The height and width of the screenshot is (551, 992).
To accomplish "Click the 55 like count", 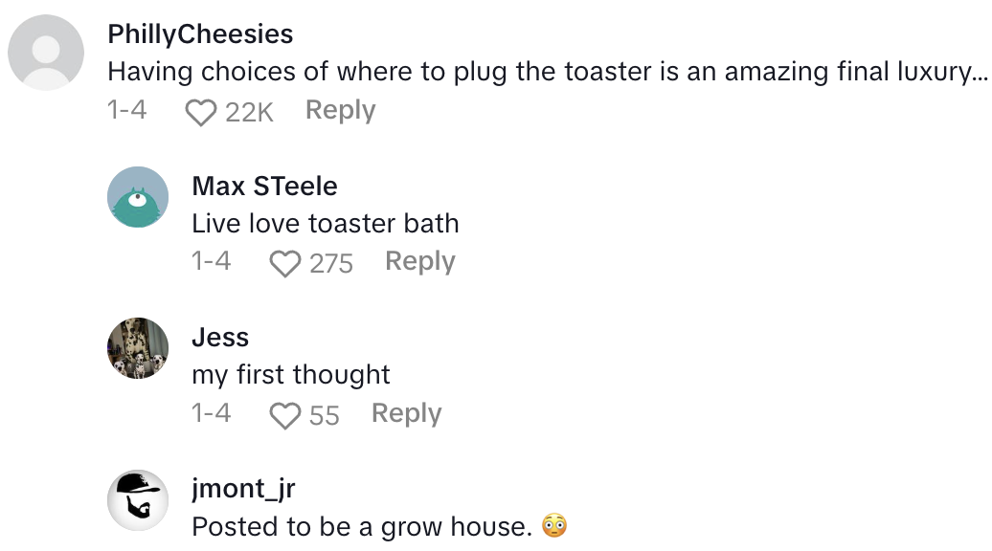I will (324, 416).
